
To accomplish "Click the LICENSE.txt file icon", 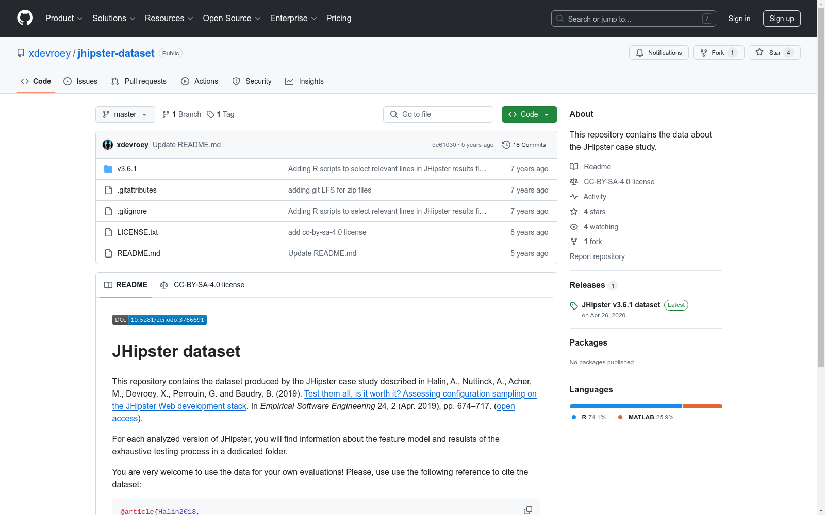I will (108, 232).
